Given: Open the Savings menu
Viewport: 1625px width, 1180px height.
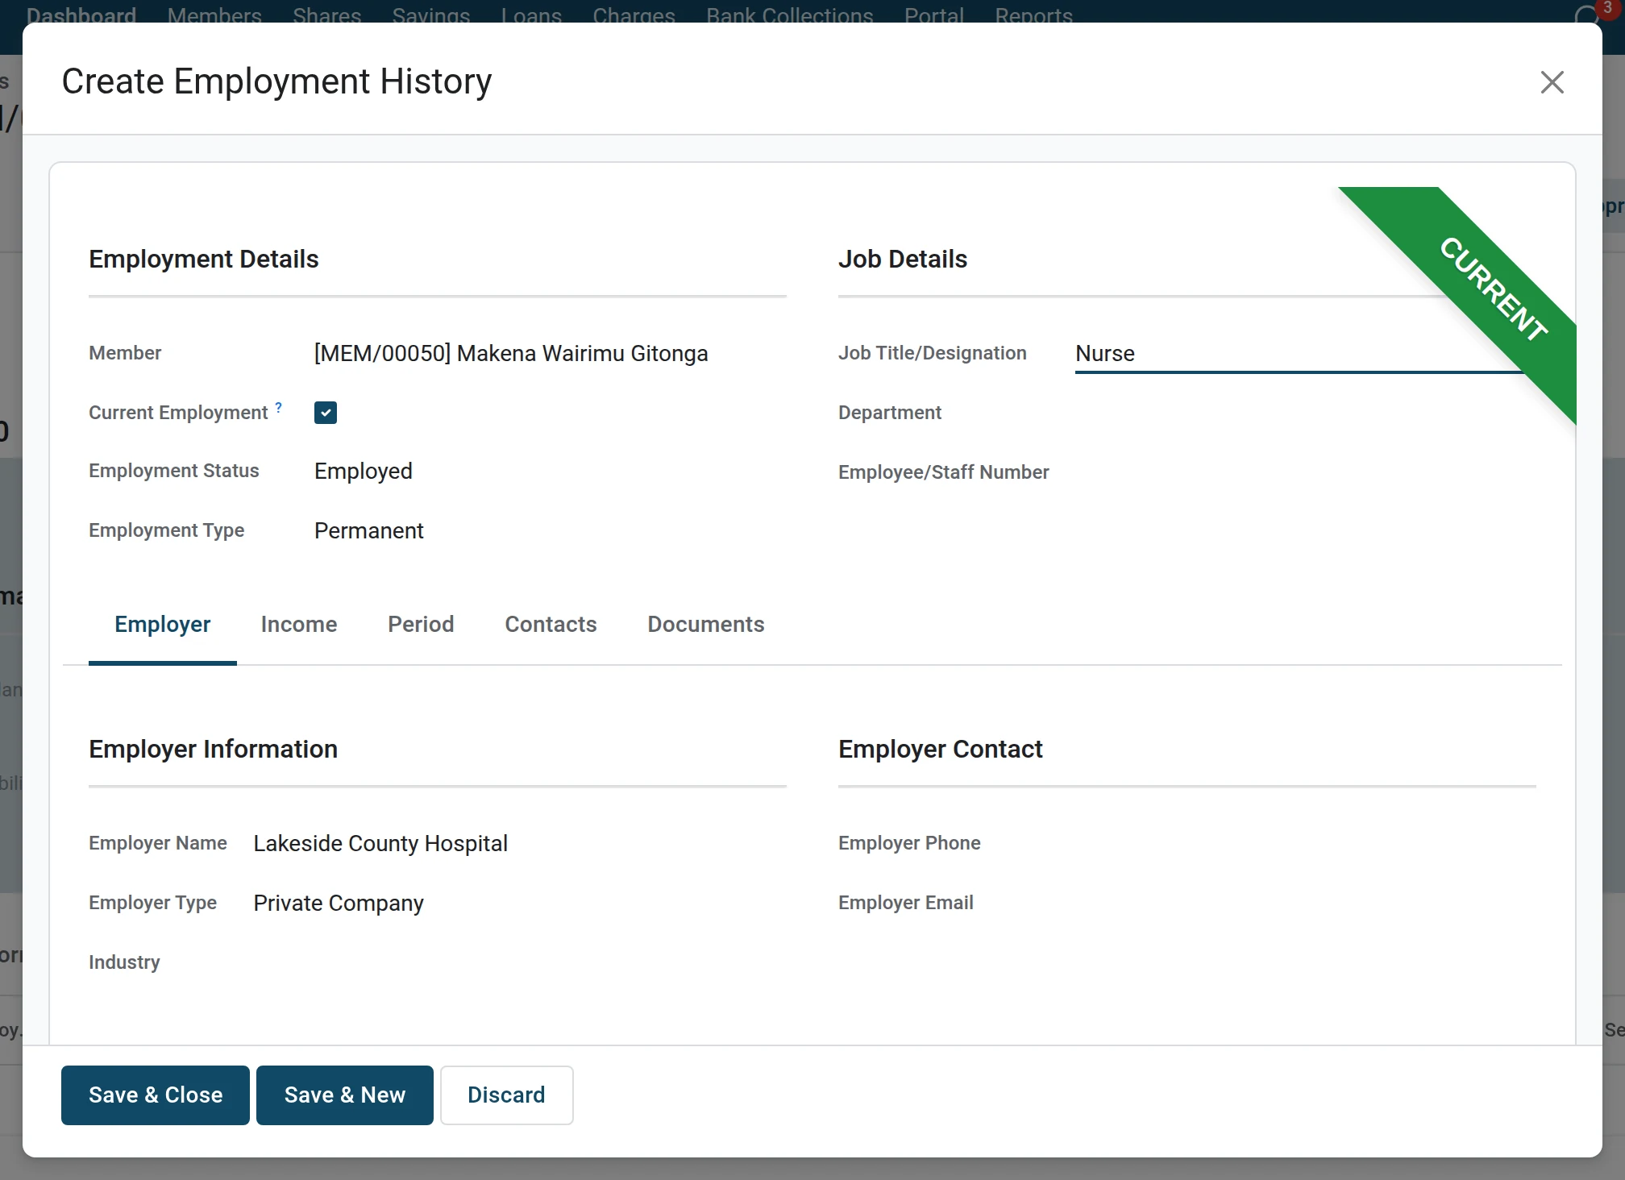Looking at the screenshot, I should (x=430, y=15).
